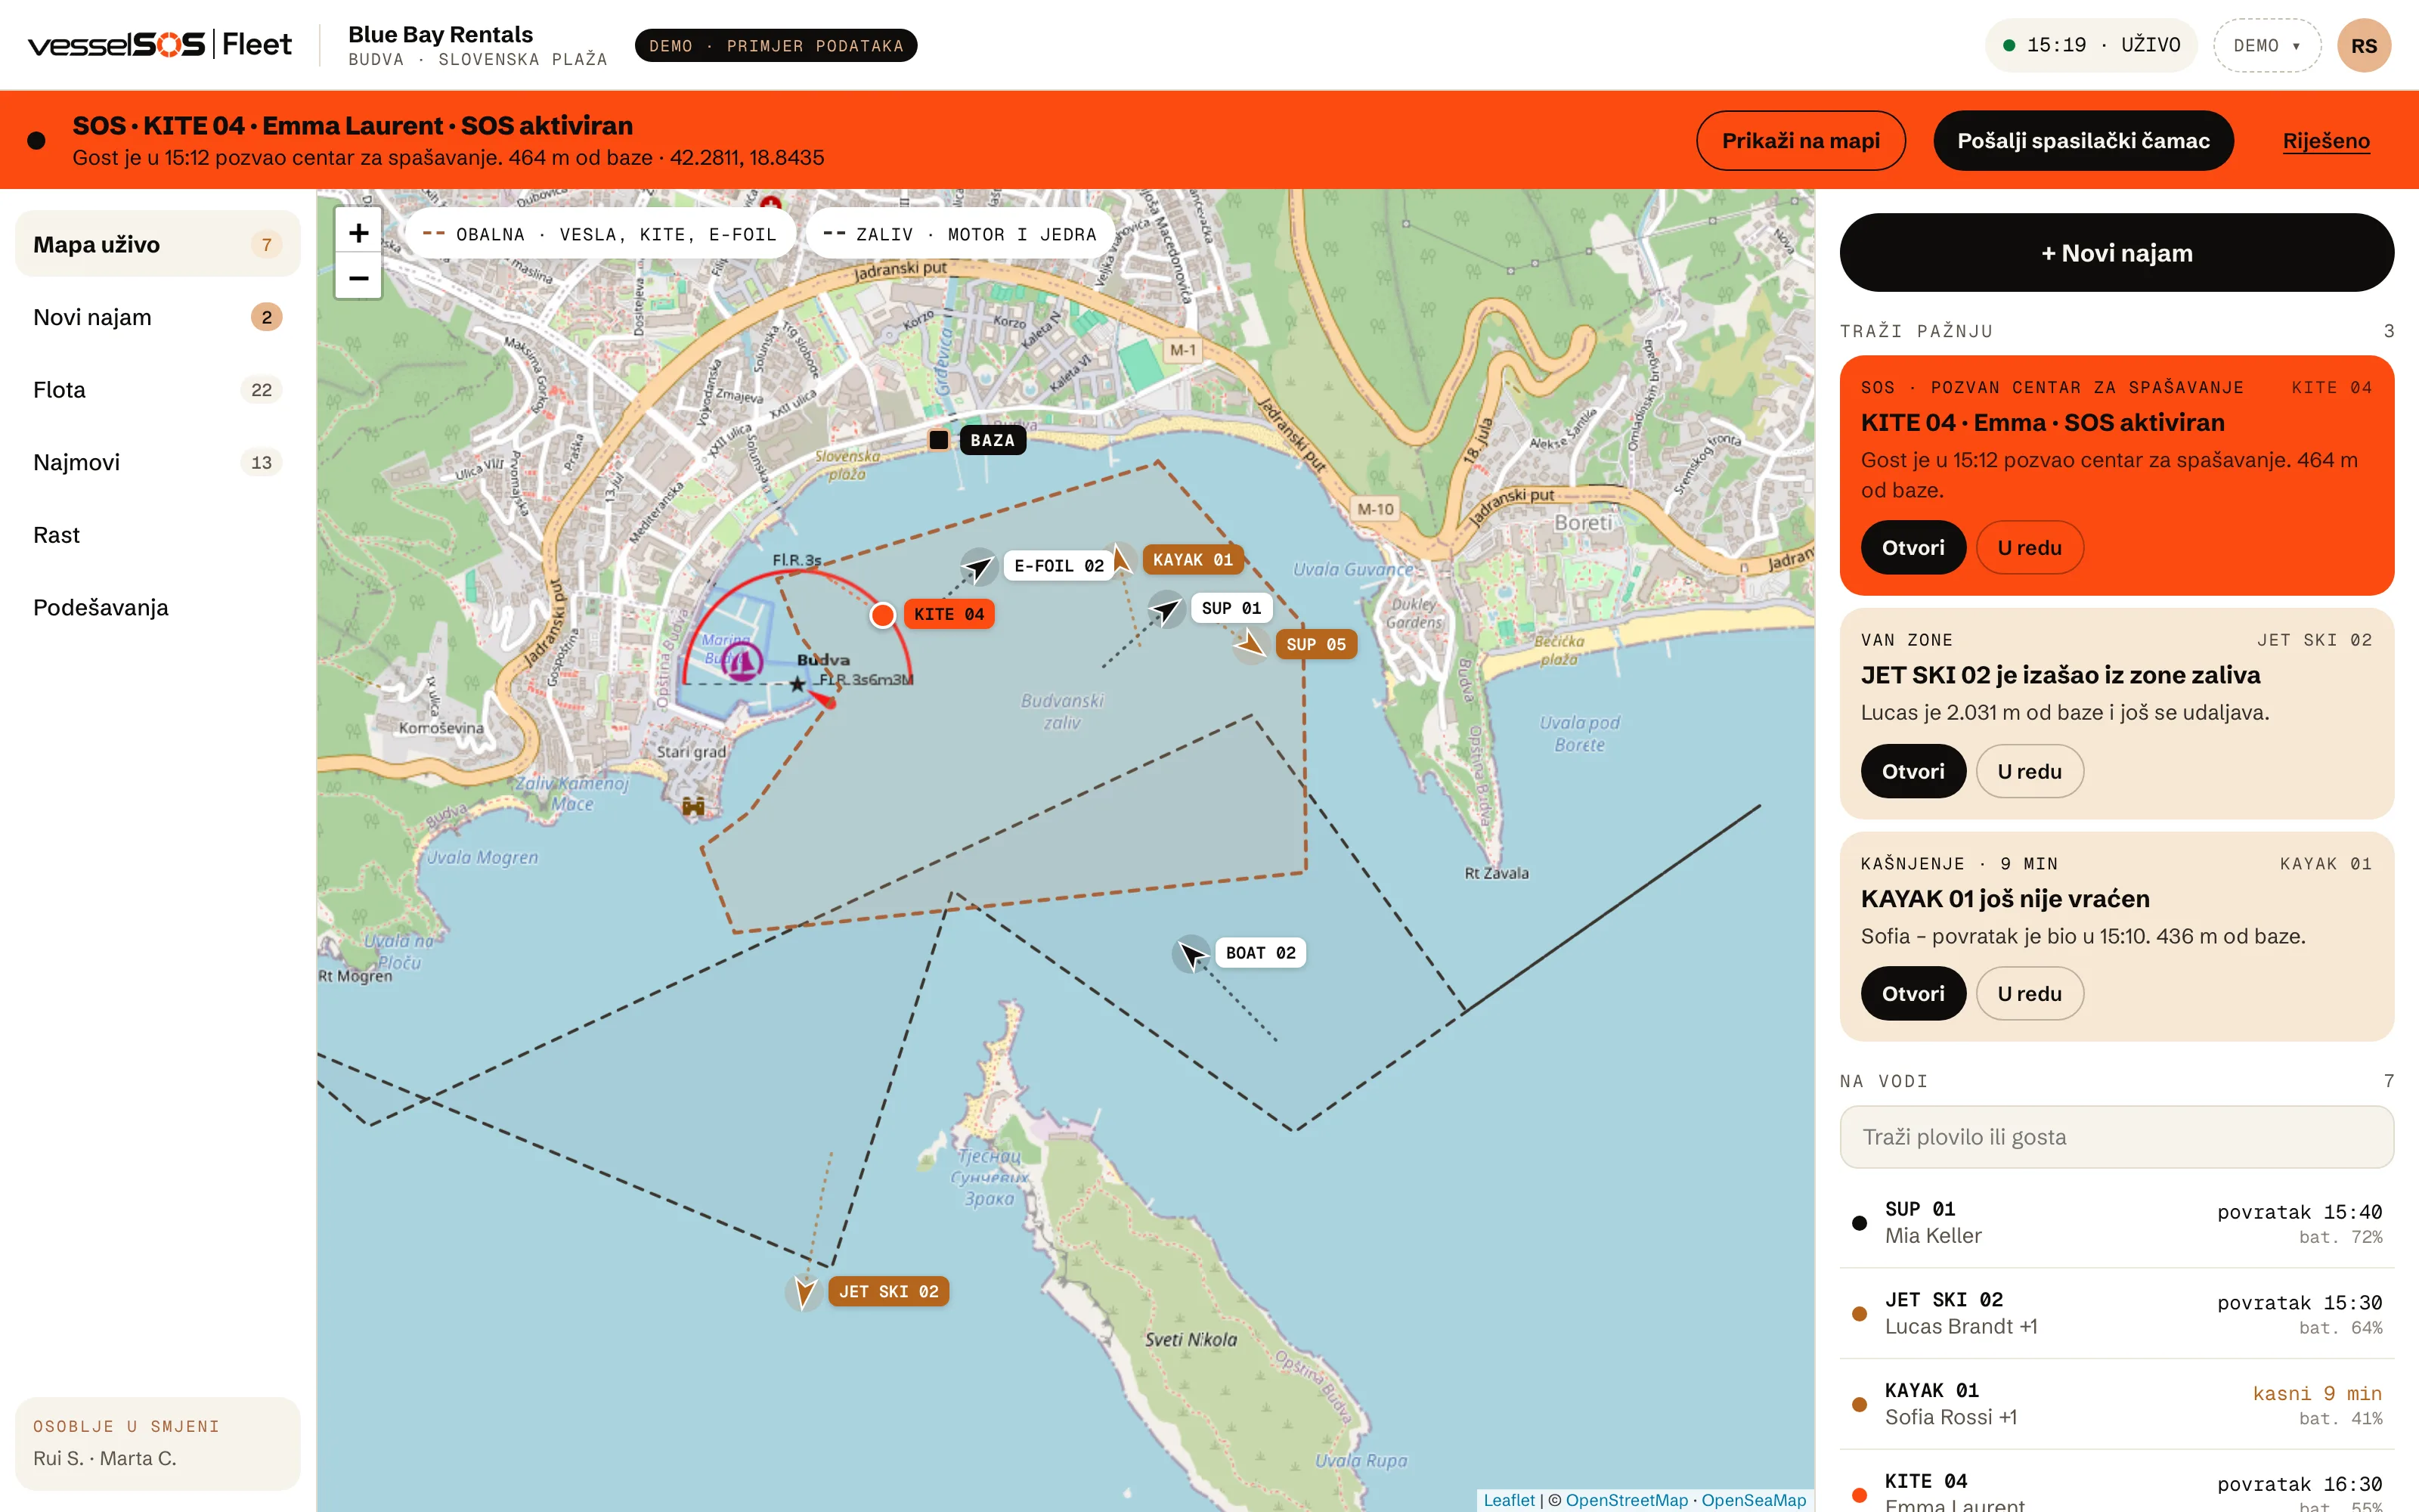
Task: Dismiss JET SKI 02 alert with U redu
Action: point(2029,771)
